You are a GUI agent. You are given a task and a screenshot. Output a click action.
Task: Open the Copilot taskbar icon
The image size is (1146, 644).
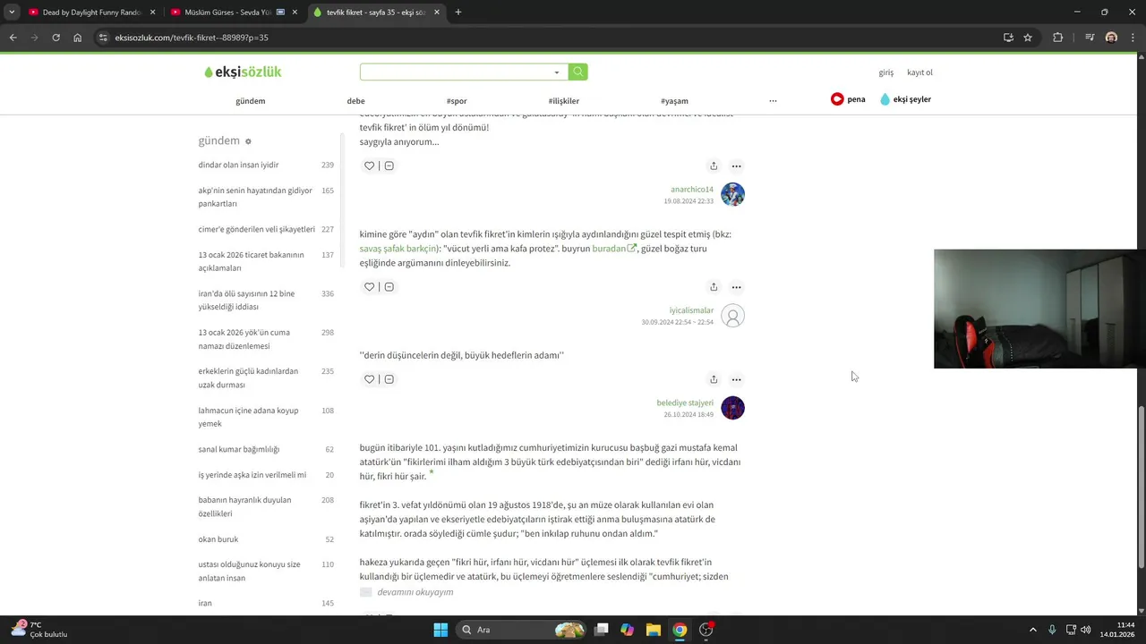pos(628,630)
